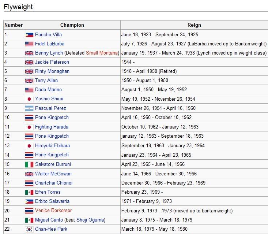Follow the Hiroyuki Ebihara link
268x234 pixels.
point(52,145)
